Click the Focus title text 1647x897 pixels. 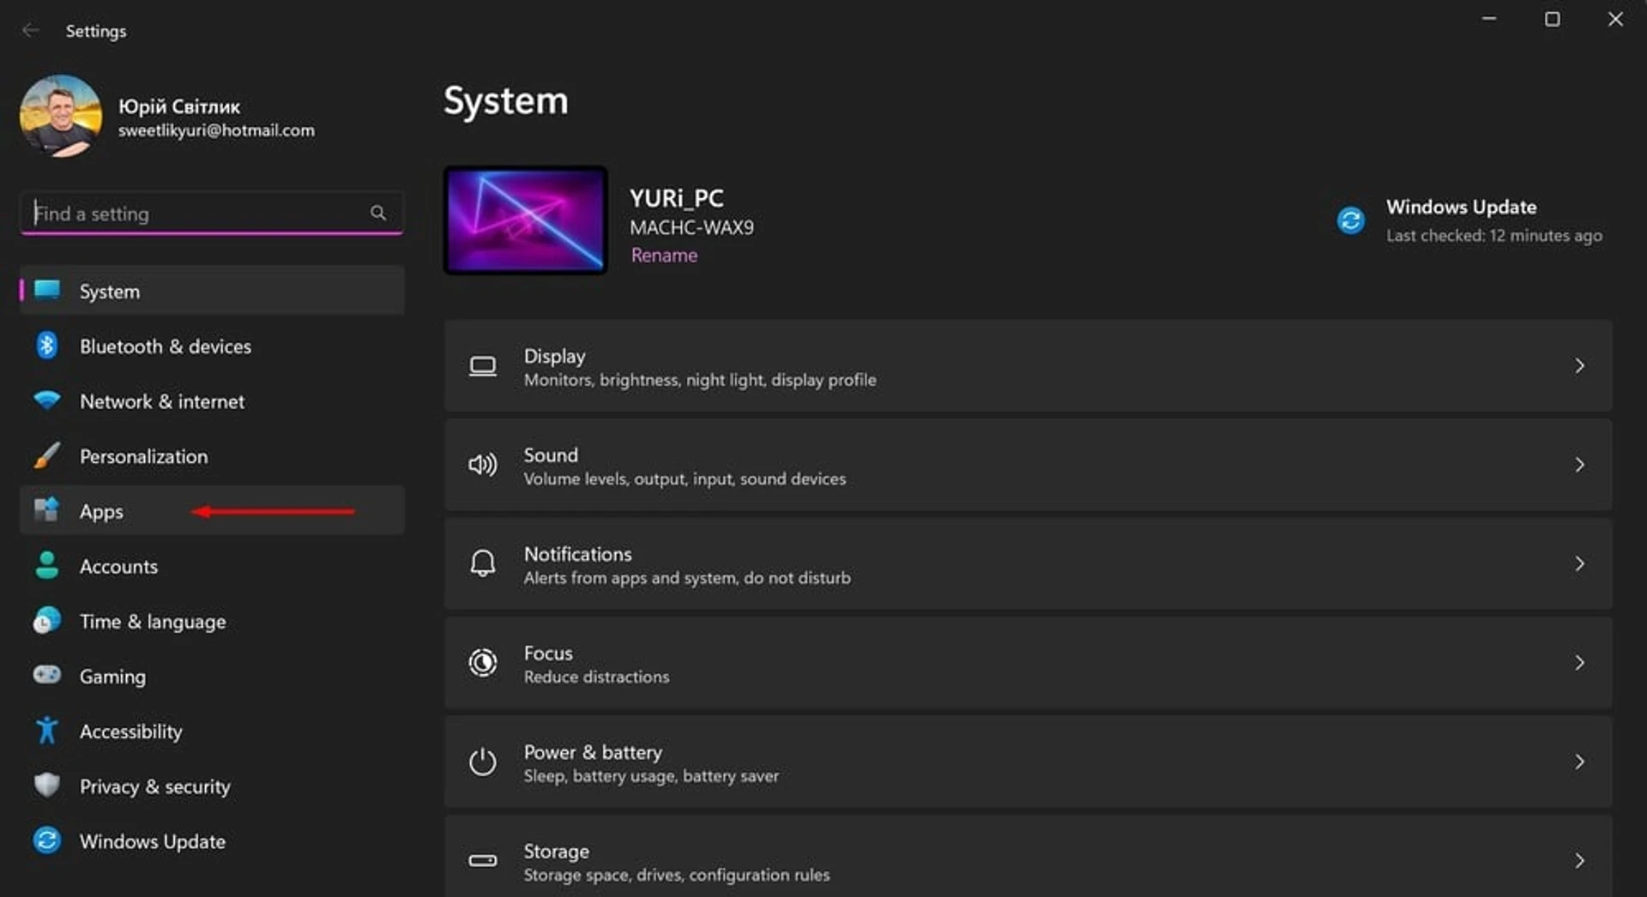click(x=548, y=653)
